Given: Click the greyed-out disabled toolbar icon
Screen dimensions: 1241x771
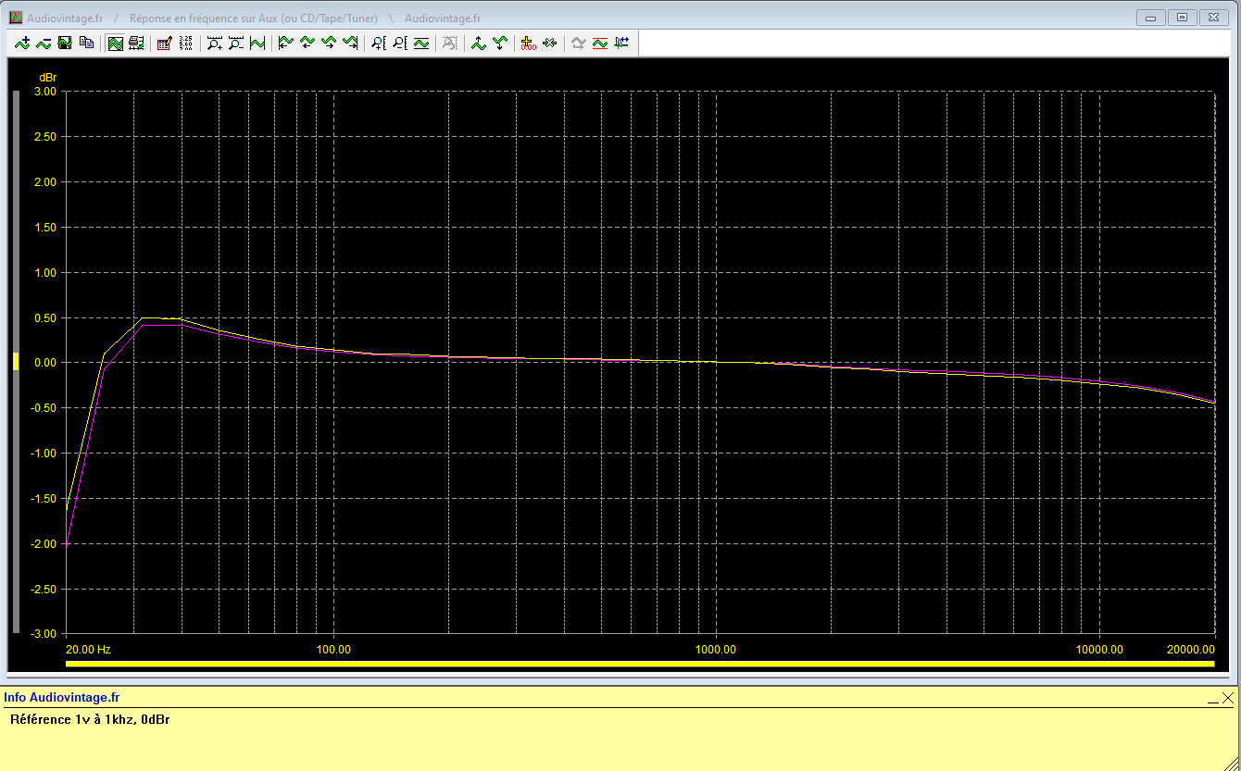Looking at the screenshot, I should (x=449, y=43).
